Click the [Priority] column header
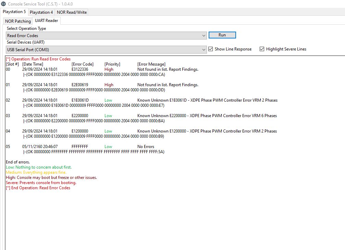The image size is (345, 250). (x=112, y=64)
